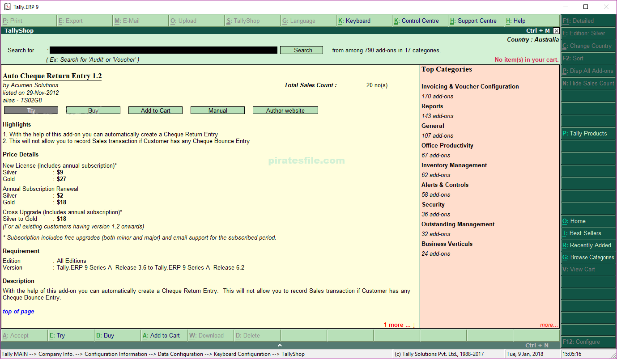Click Download in bottom bar
The width and height of the screenshot is (617, 359).
[x=210, y=335]
